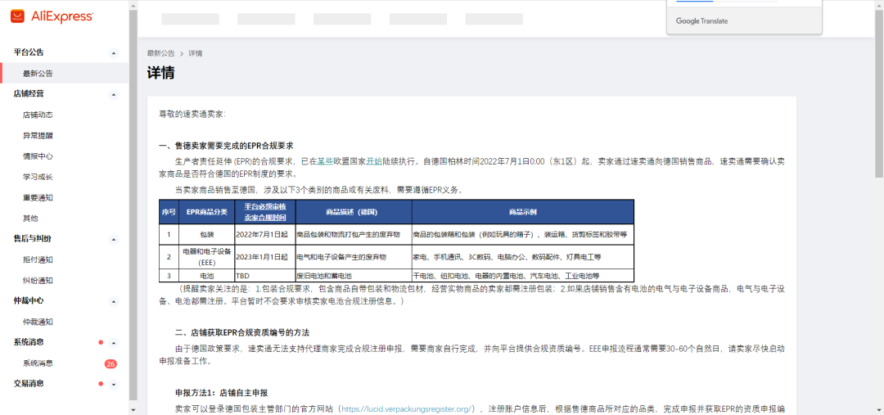Click the TBD table cell

click(265, 276)
